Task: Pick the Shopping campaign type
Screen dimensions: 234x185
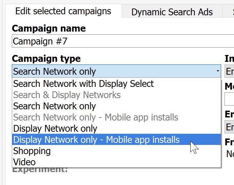Action: pos(32,151)
